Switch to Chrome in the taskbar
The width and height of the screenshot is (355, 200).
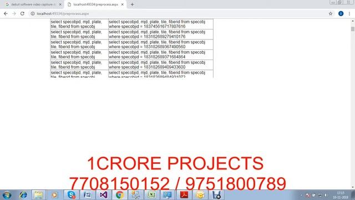(x=120, y=195)
